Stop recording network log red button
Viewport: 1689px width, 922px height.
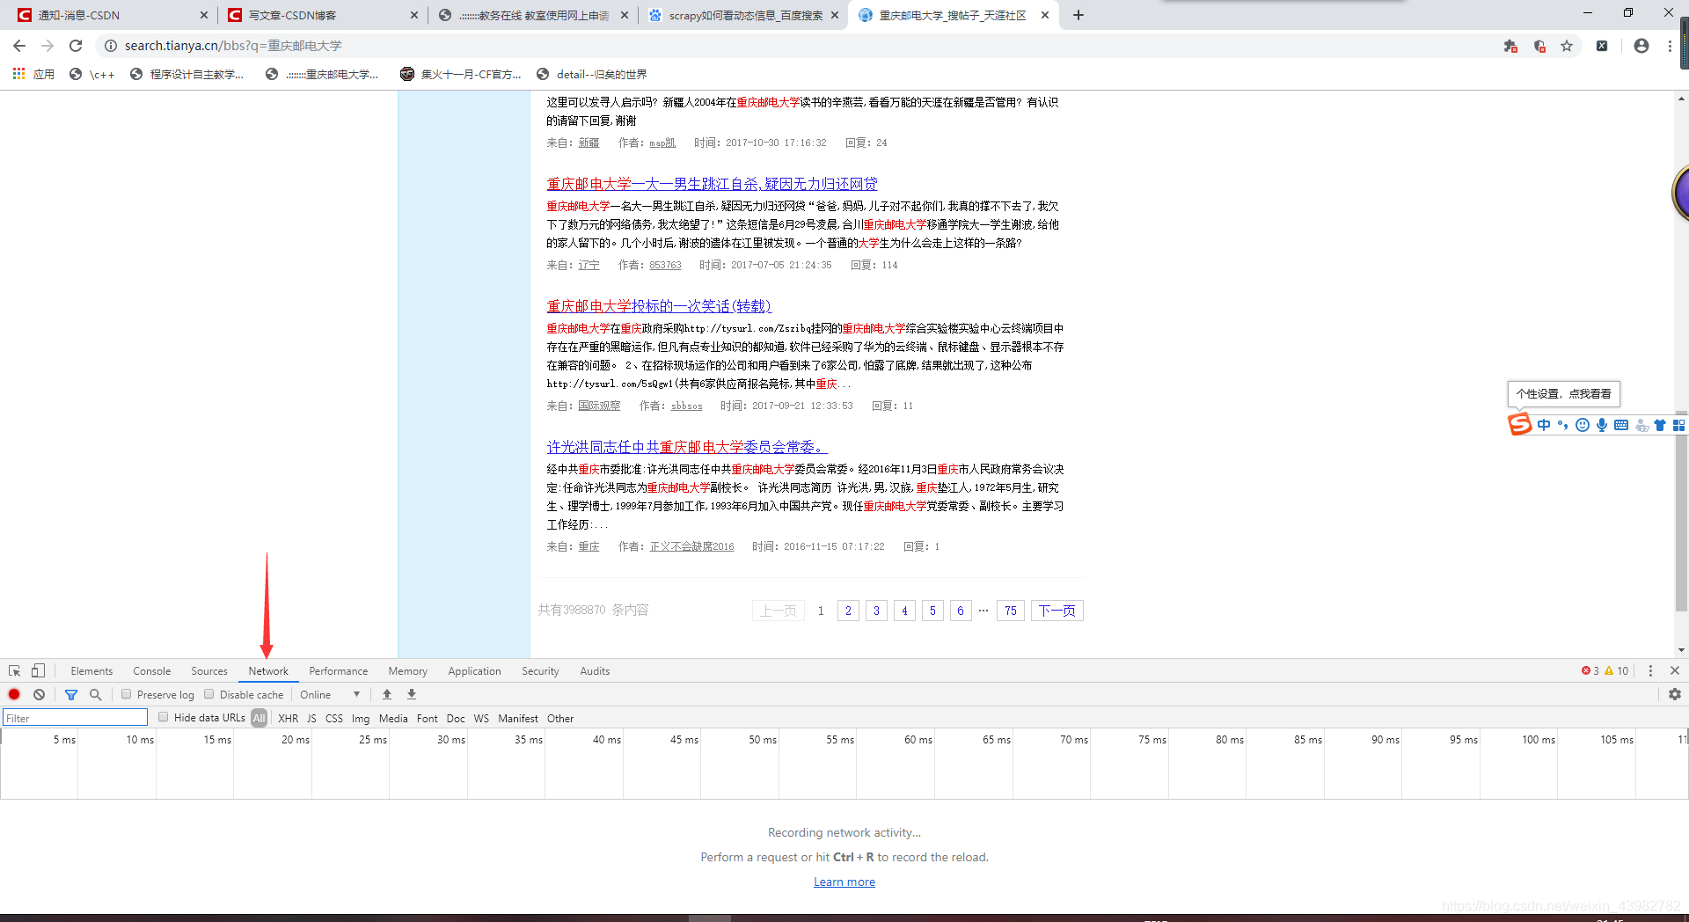point(14,694)
